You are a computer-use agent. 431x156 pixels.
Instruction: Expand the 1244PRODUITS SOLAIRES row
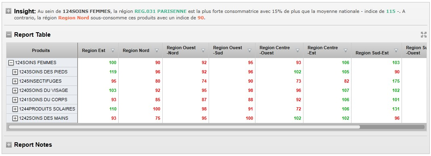pyautogui.click(x=15, y=109)
